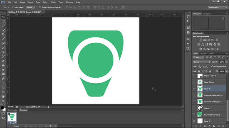Select the Pen tool
This screenshot has height=128, width=229.
tap(3, 79)
